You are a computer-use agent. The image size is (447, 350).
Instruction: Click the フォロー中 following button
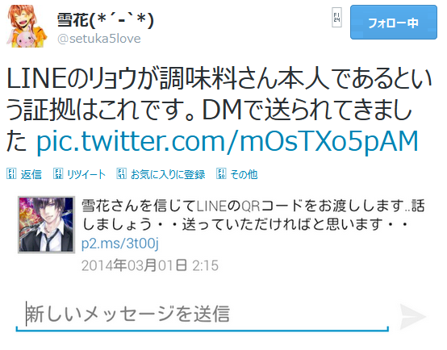pyautogui.click(x=394, y=23)
